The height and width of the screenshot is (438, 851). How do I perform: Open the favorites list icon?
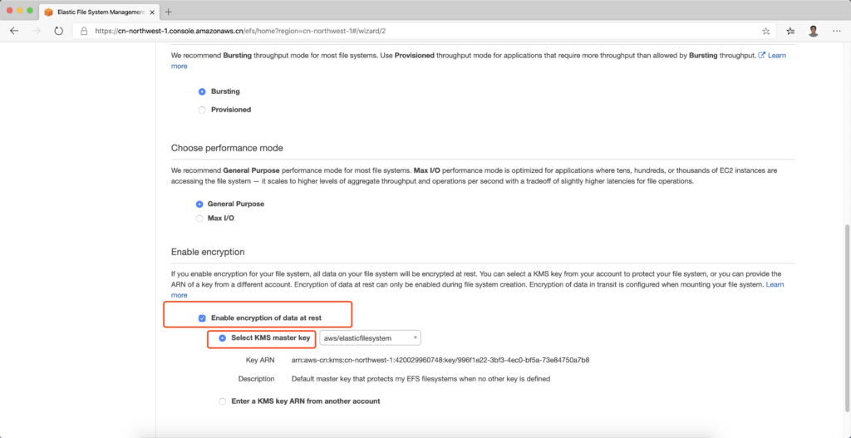pyautogui.click(x=790, y=31)
